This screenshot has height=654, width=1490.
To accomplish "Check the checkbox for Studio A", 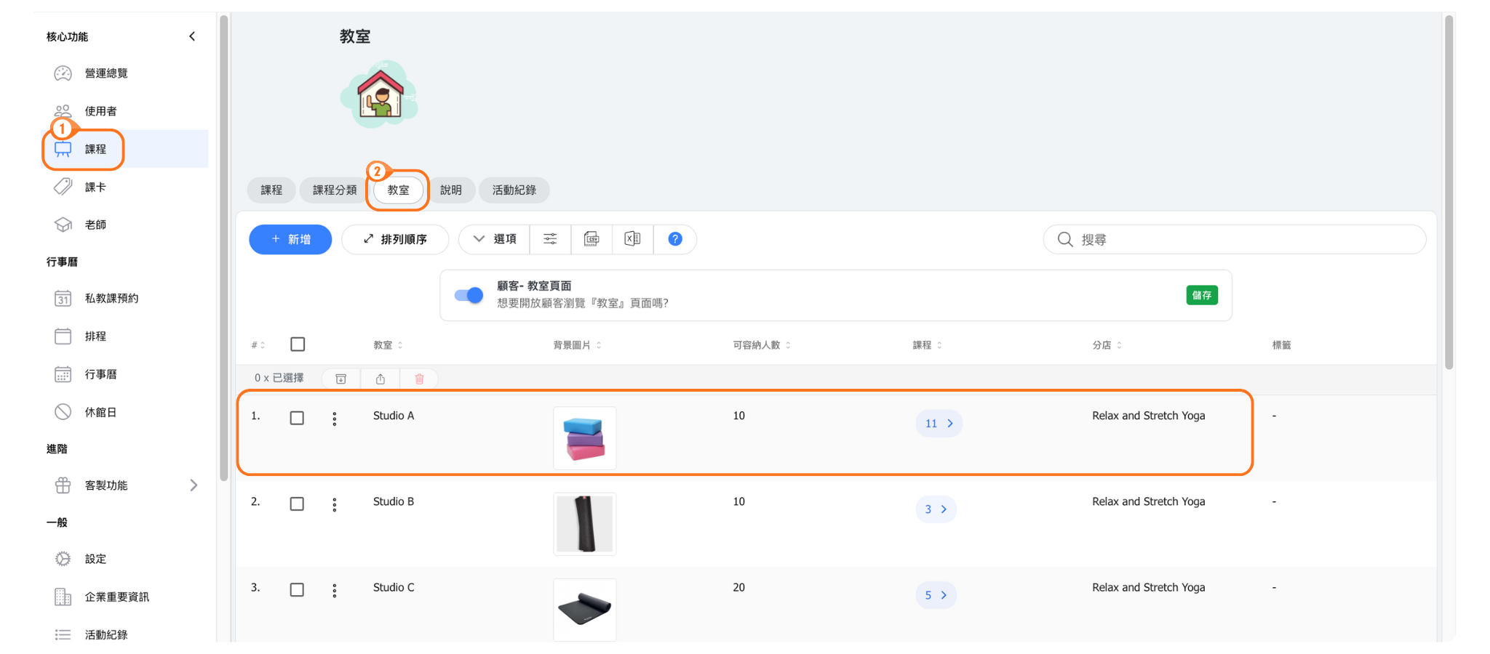I will 297,418.
